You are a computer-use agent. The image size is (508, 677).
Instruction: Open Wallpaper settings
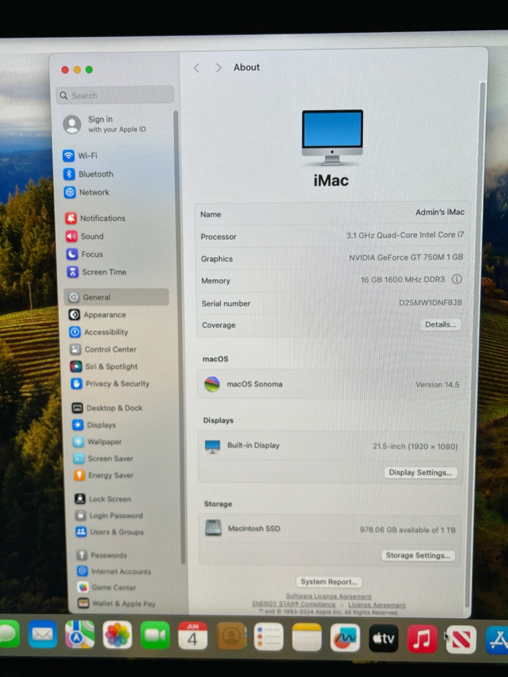(98, 442)
